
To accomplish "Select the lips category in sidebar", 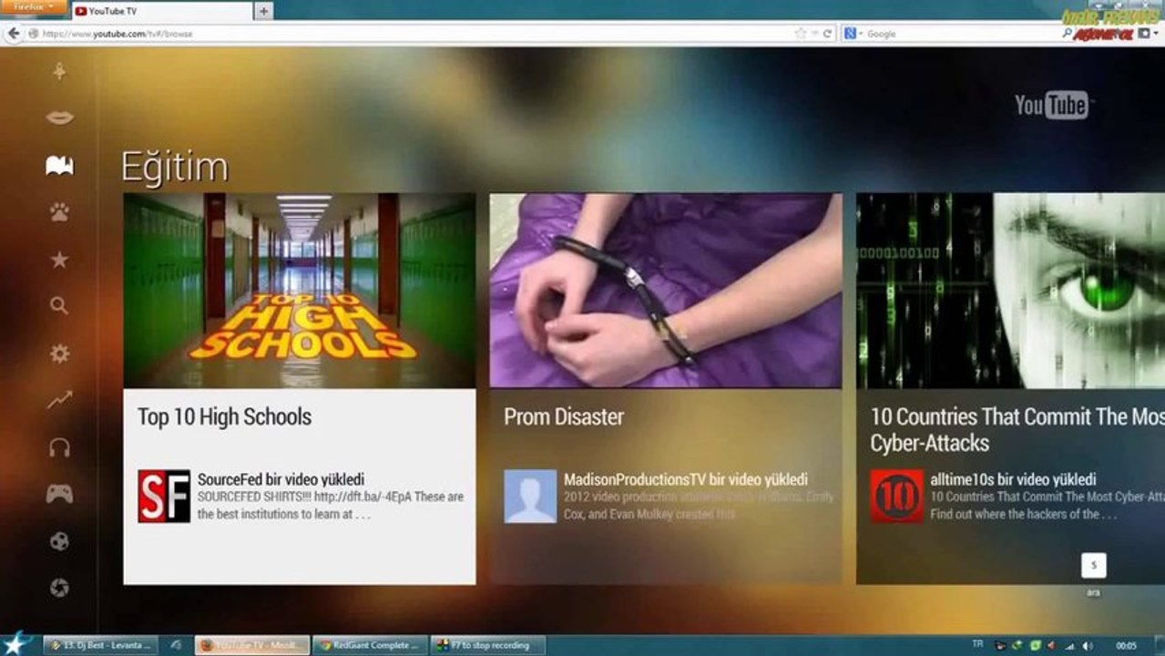I will pyautogui.click(x=59, y=118).
